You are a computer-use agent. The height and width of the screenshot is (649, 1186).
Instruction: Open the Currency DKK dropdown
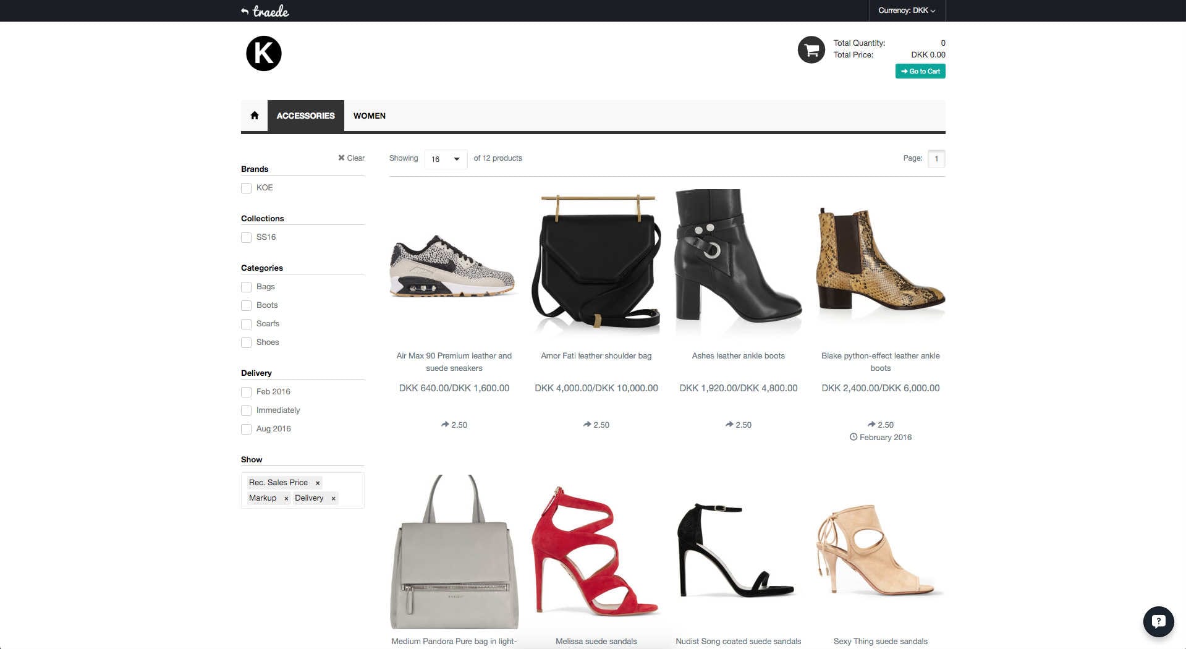point(906,11)
